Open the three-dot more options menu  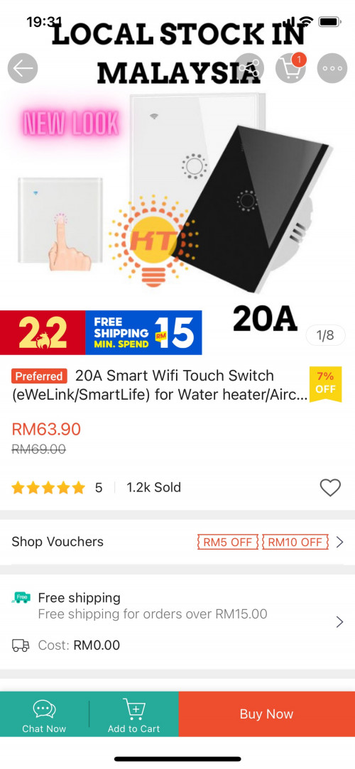332,68
